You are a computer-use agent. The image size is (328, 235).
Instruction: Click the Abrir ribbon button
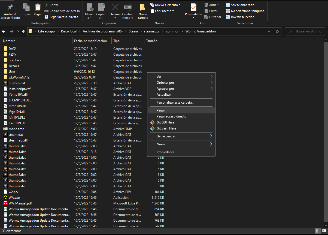211,5
